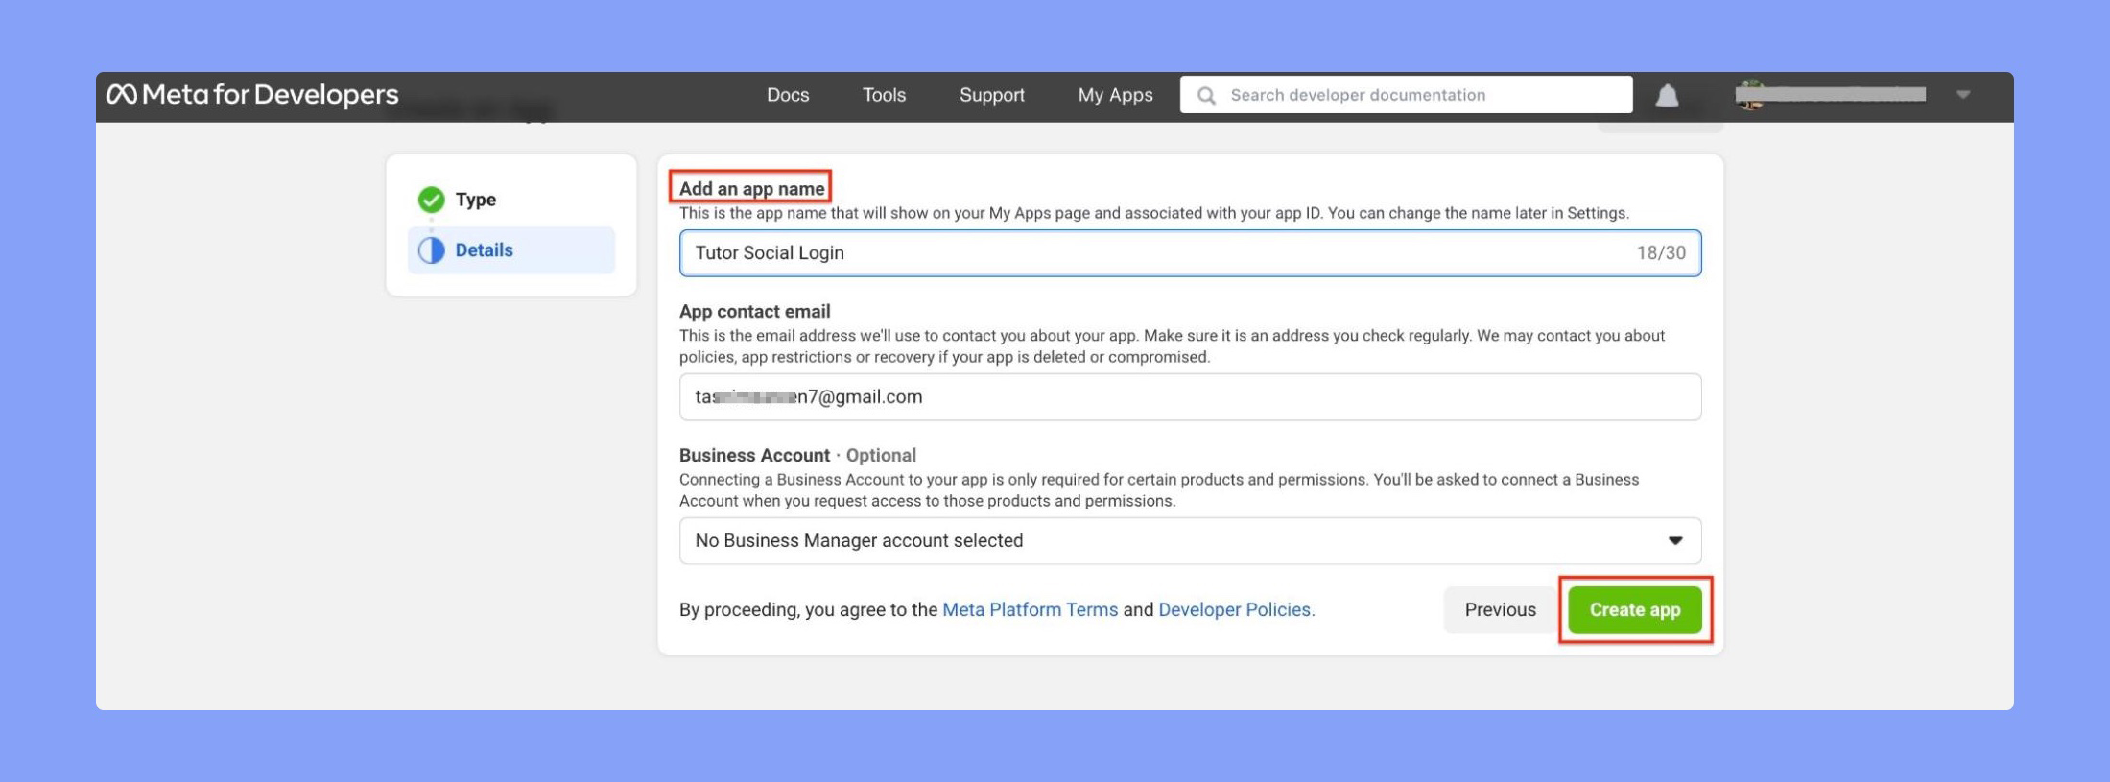This screenshot has height=782, width=2110.
Task: Click the search magnifier icon
Action: 1207,95
